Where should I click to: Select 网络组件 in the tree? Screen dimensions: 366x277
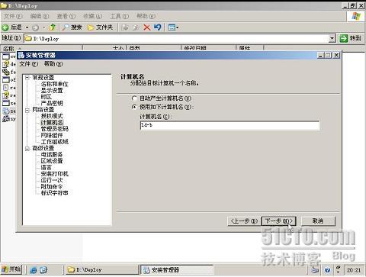(x=52, y=135)
